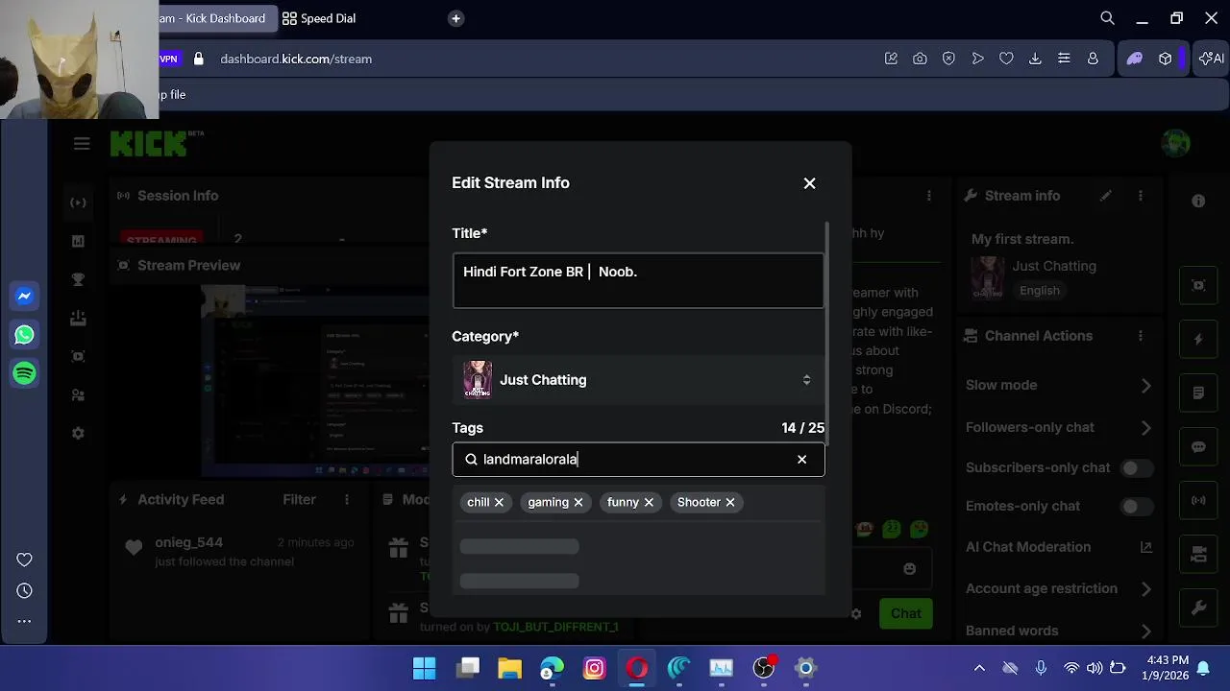The image size is (1230, 691).
Task: Open the emoji picker in chat
Action: point(909,569)
